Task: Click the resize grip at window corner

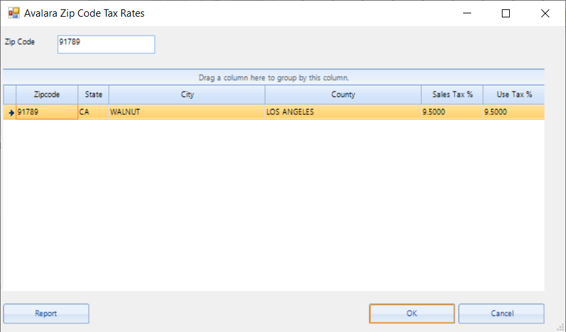Action: (x=560, y=327)
